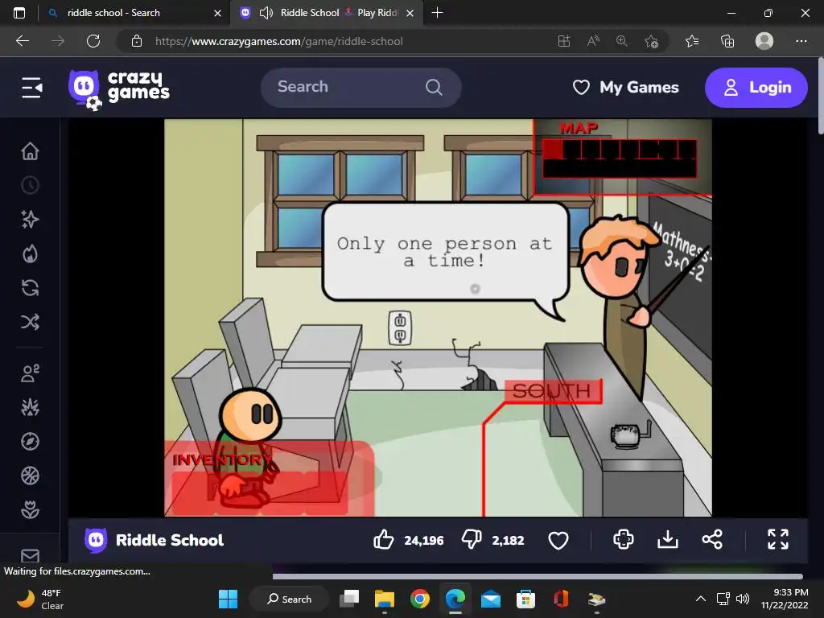
Task: Open New games sparkle icon
Action: pos(30,219)
